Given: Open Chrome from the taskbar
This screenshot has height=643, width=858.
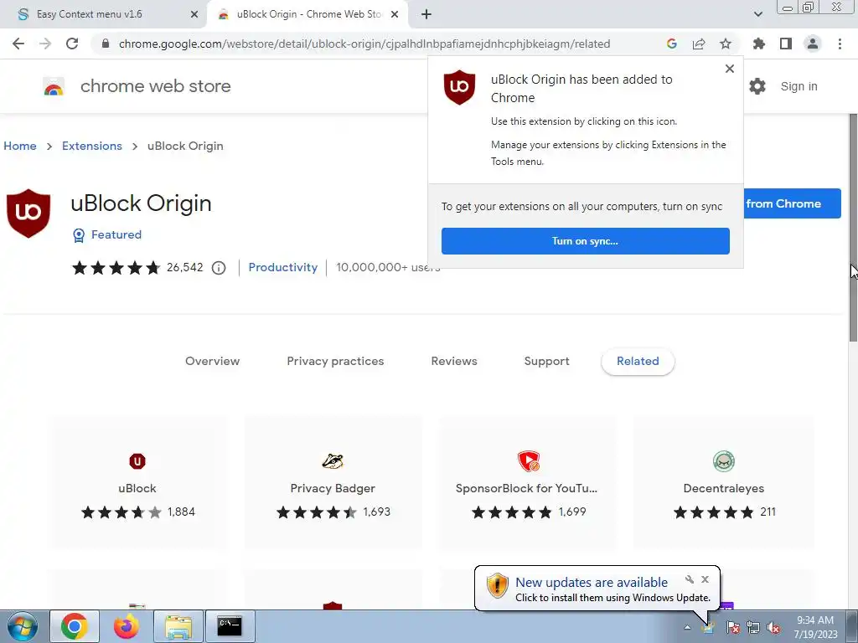Looking at the screenshot, I should [75, 626].
